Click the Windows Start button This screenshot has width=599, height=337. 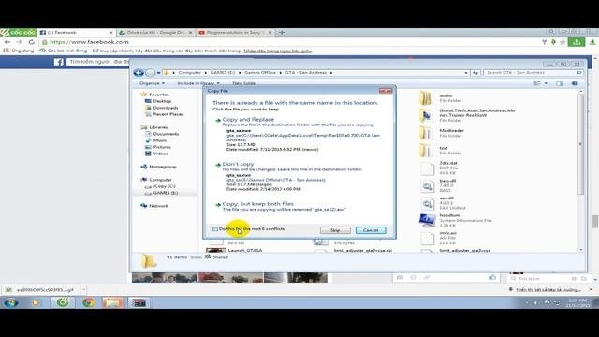coord(10,303)
